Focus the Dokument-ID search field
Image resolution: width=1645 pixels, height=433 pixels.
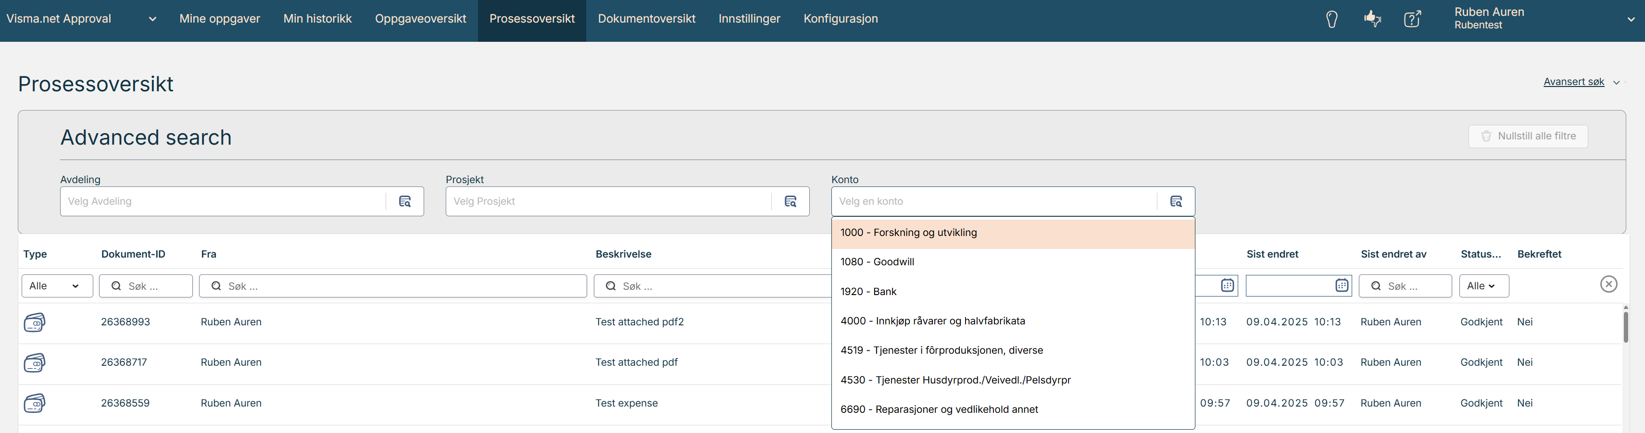pyautogui.click(x=146, y=286)
